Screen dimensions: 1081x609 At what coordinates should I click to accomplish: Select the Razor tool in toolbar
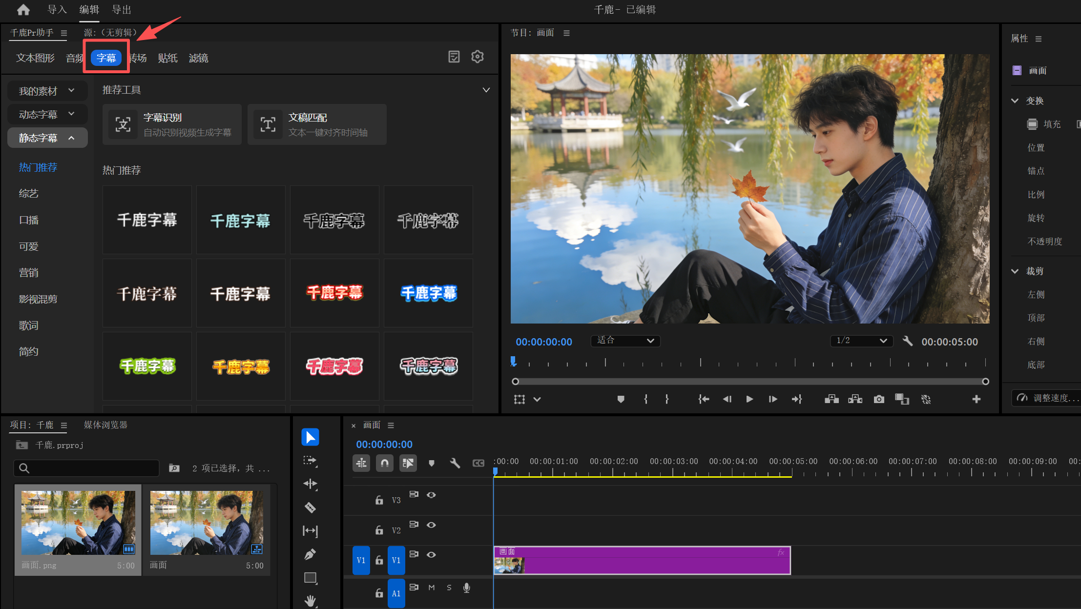(x=310, y=507)
